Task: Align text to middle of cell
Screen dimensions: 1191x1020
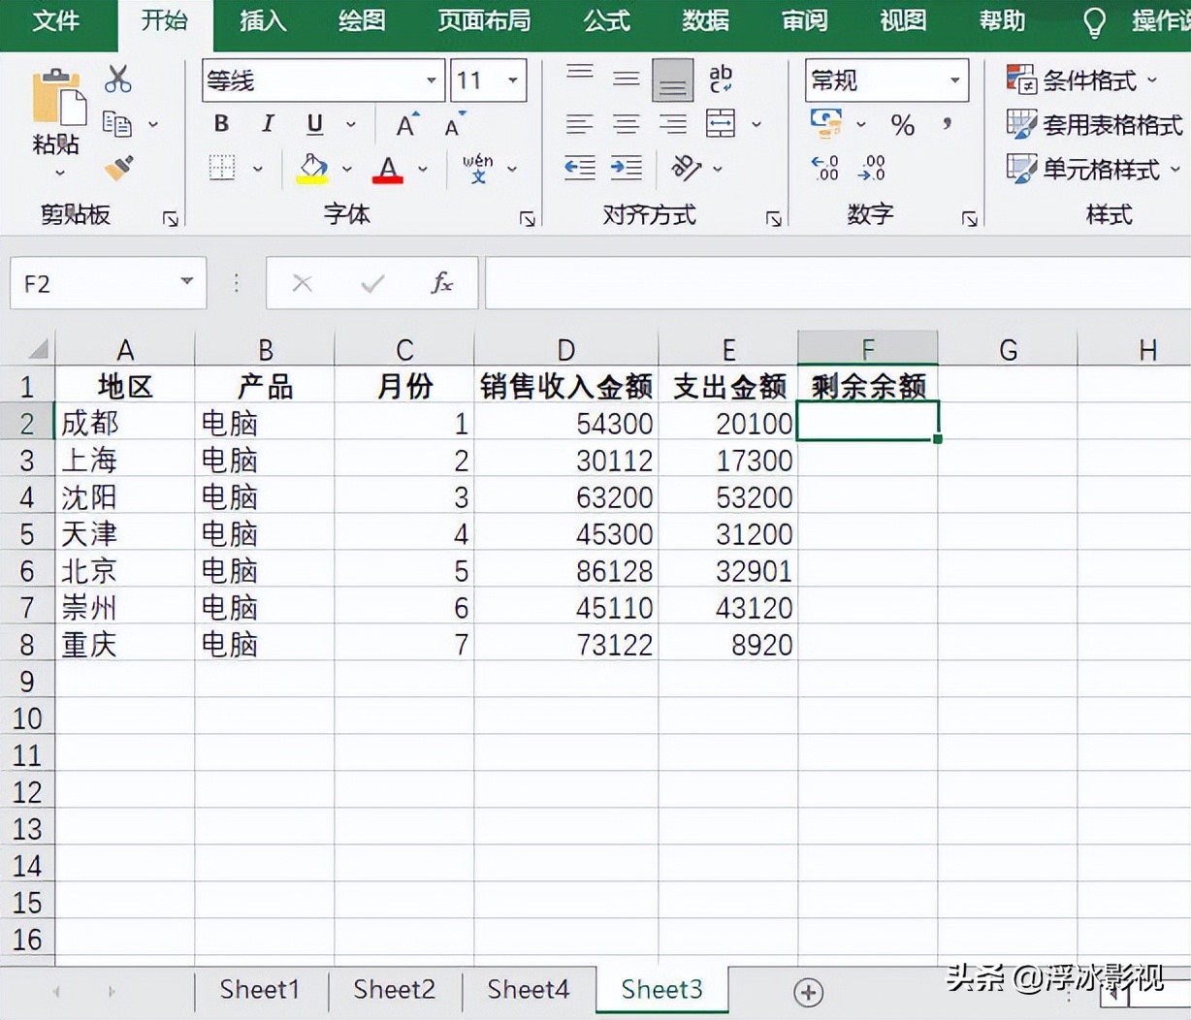Action: tap(627, 79)
